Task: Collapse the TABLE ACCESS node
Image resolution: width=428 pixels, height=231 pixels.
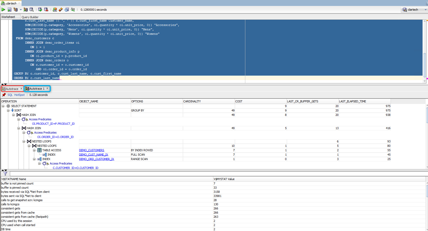Action: (34, 150)
